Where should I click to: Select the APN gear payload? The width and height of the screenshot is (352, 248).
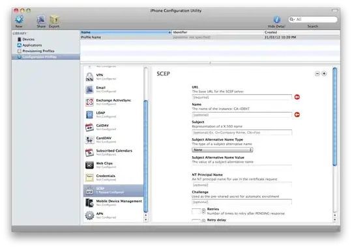pos(113,215)
